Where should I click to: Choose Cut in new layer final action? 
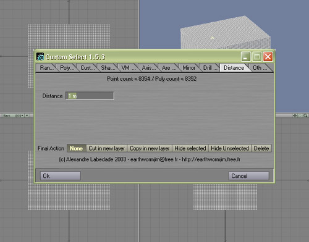107,148
